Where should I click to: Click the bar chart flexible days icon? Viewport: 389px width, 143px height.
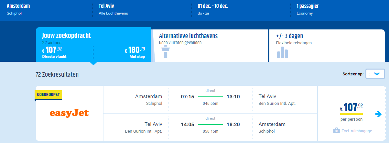click(x=282, y=52)
